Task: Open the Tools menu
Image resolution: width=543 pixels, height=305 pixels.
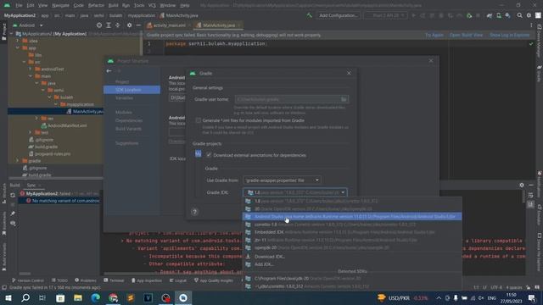Action: point(139,6)
